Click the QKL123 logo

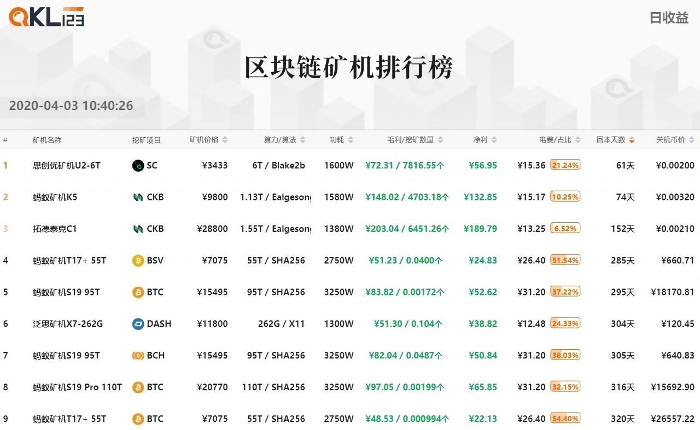46,17
